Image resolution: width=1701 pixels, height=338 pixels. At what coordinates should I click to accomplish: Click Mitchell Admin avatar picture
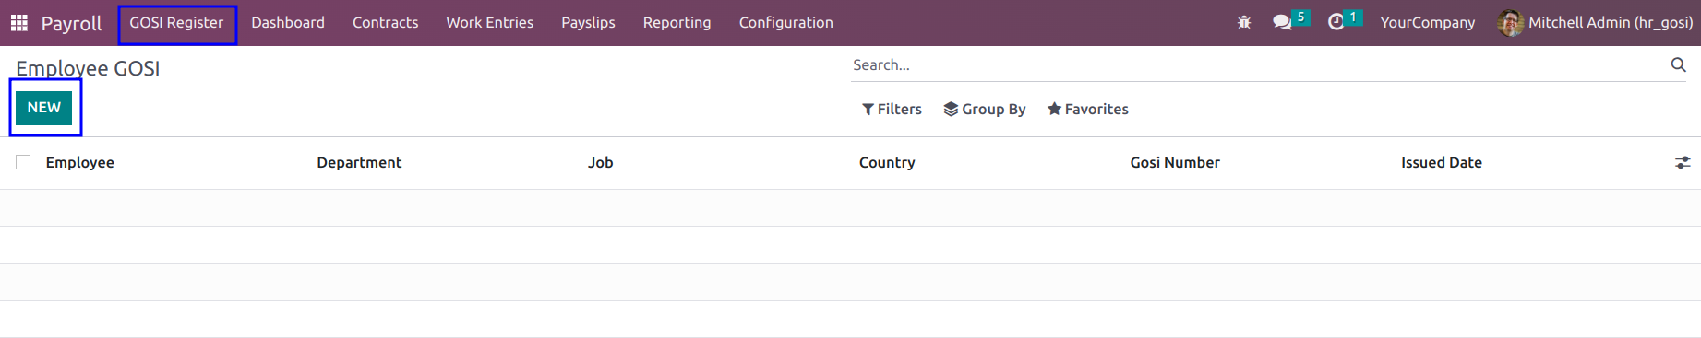[1510, 22]
